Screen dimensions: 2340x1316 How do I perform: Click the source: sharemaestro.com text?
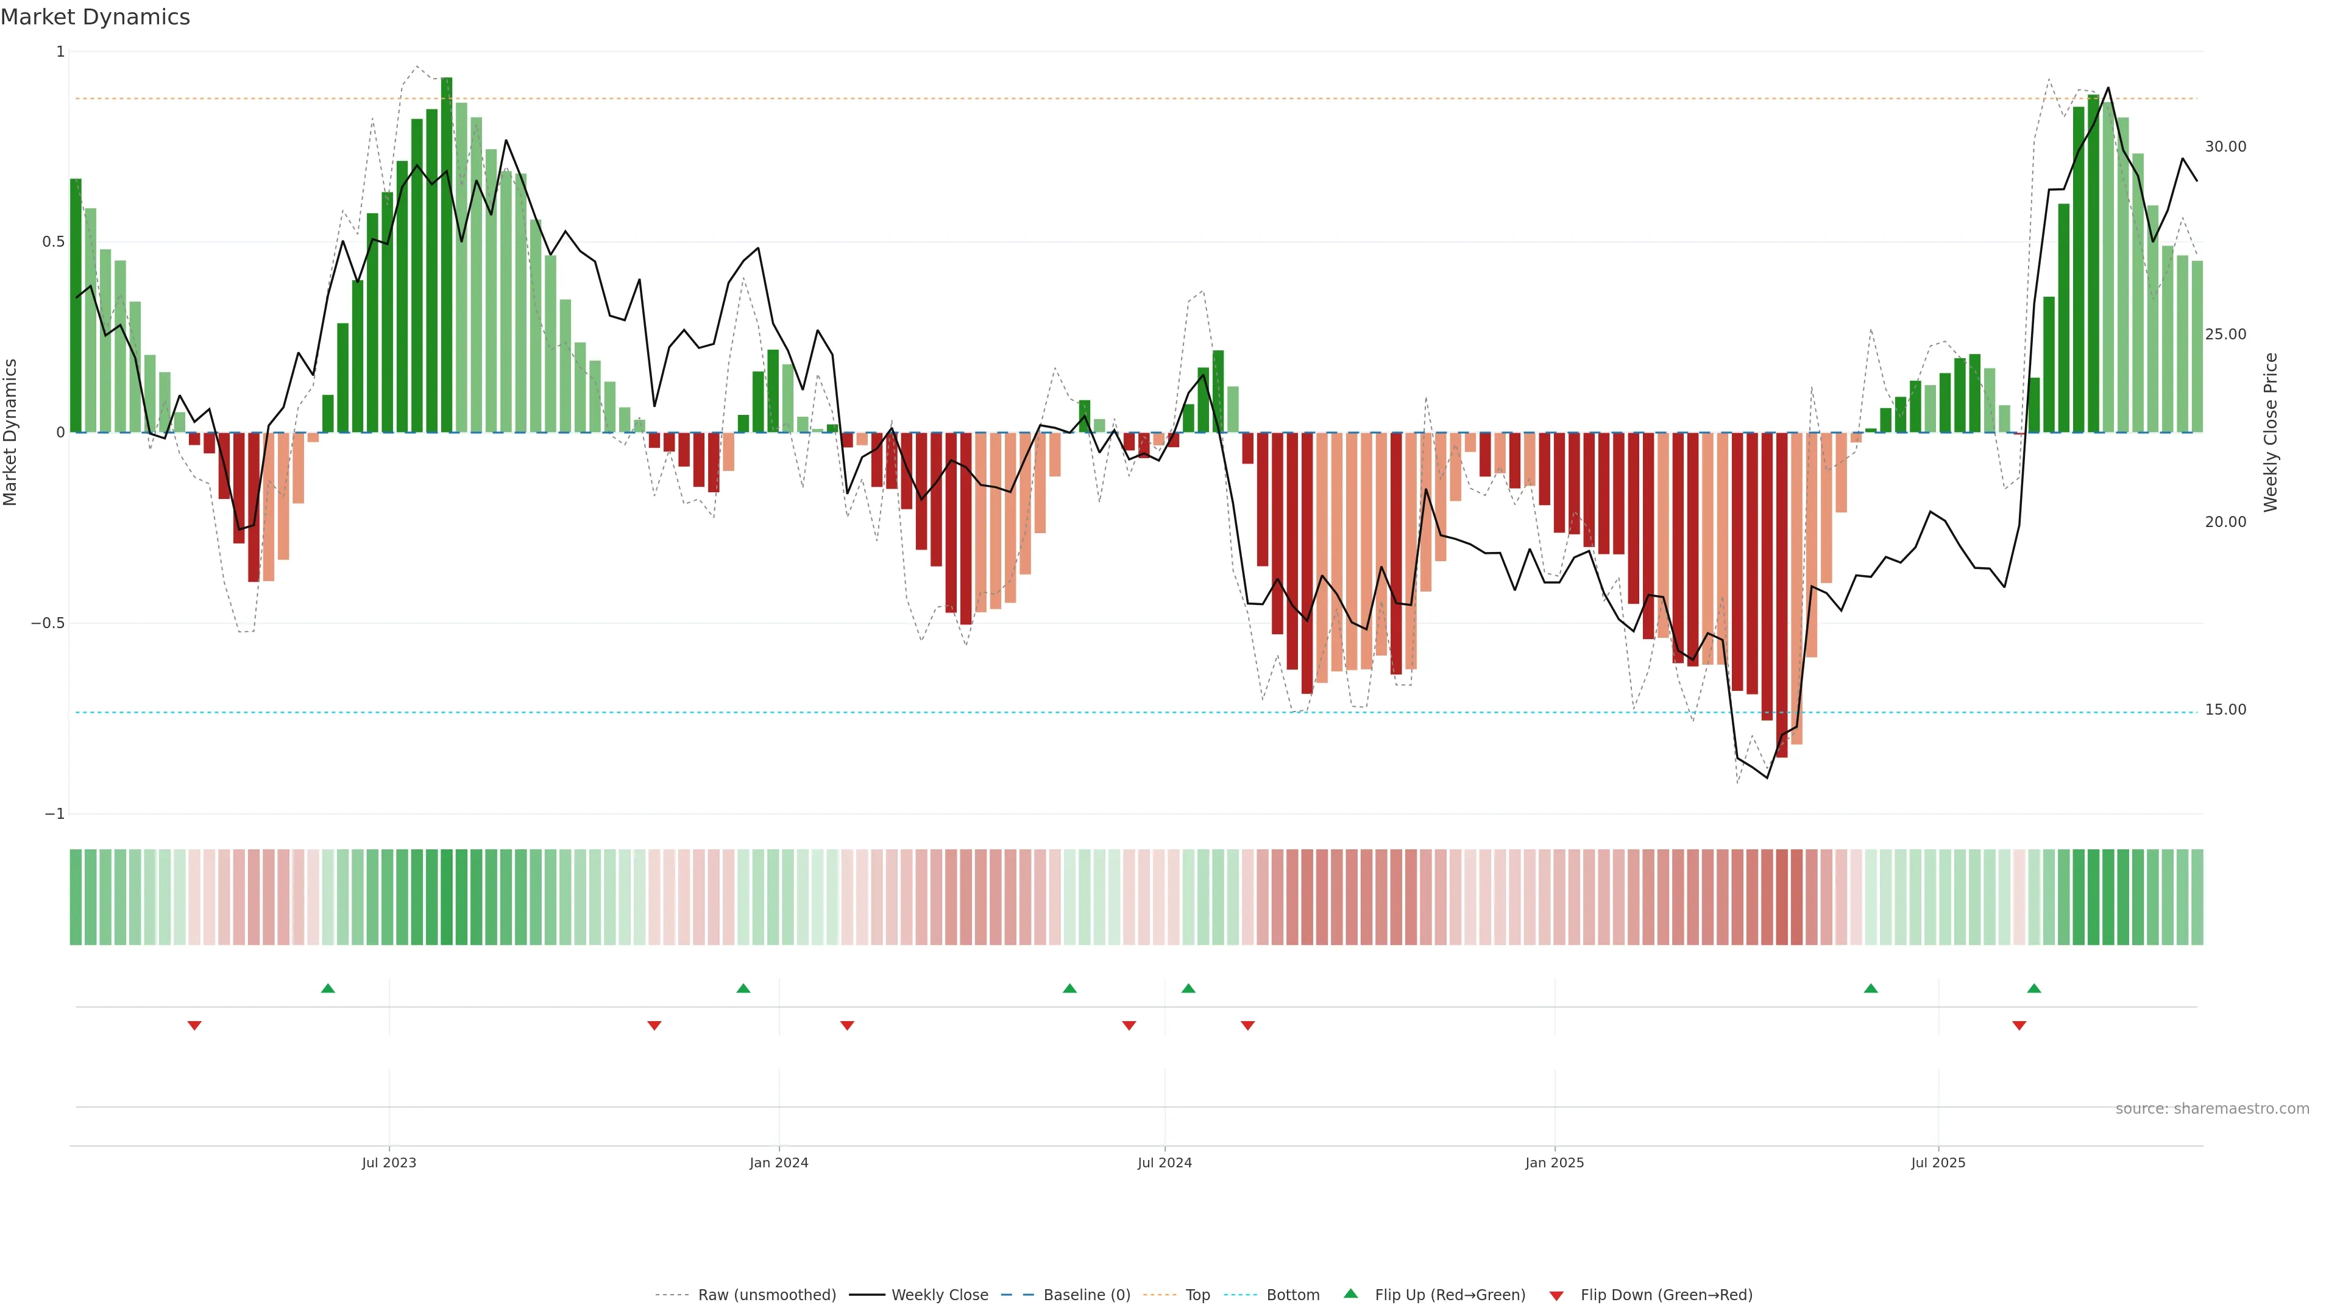click(x=2212, y=1109)
